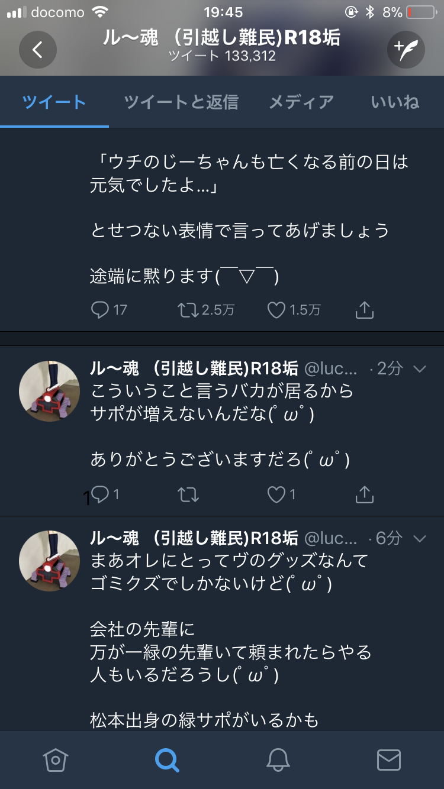Open the username link on the 6分 tweet
Screen dimensions: 444x789
click(x=194, y=538)
